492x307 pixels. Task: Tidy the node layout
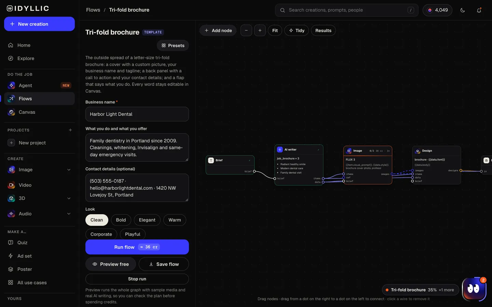[x=297, y=30]
